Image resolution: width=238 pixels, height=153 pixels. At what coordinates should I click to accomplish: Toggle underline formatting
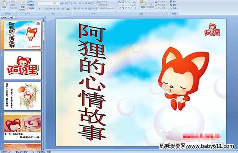[46, 9]
